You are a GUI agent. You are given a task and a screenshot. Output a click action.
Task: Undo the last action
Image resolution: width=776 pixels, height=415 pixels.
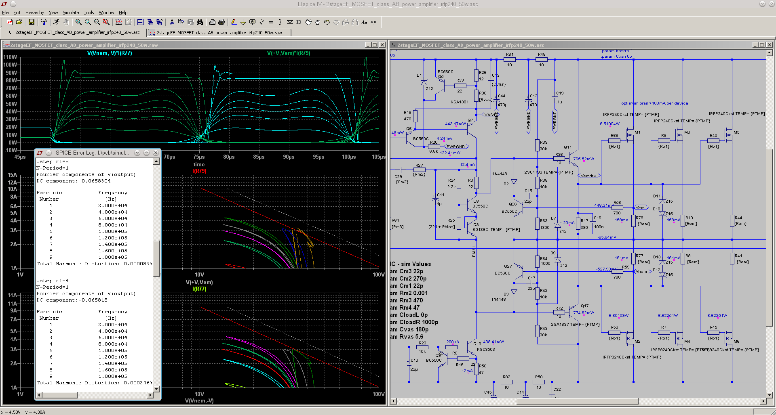(x=327, y=22)
